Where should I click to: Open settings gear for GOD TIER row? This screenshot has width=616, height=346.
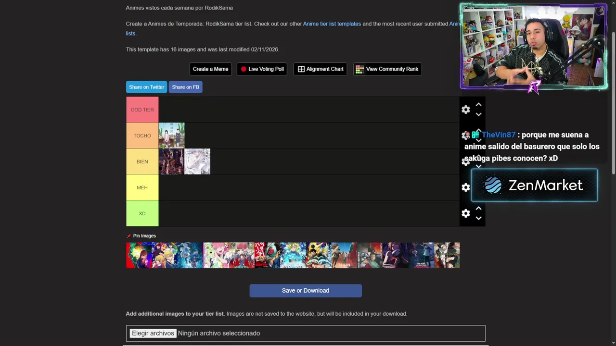pos(465,110)
